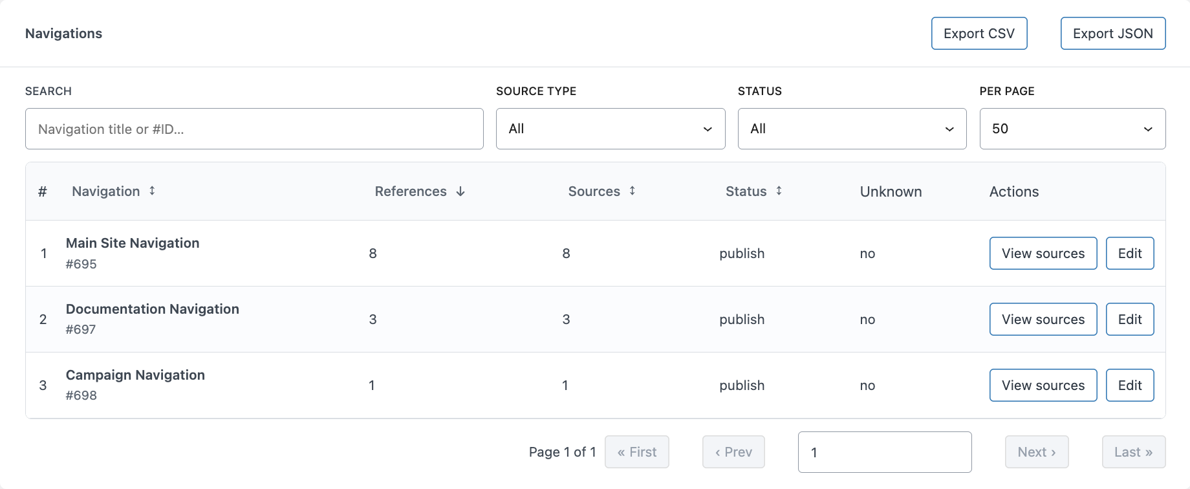Image resolution: width=1190 pixels, height=489 pixels.
Task: Export the table as CSV
Action: pos(979,34)
